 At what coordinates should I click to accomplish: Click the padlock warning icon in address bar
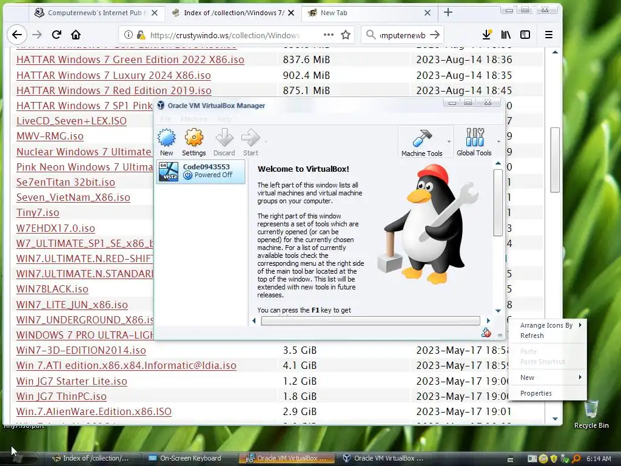coord(141,35)
